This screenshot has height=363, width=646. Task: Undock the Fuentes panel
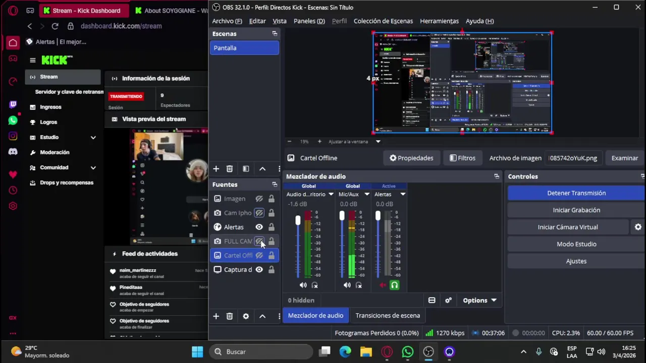tap(275, 185)
